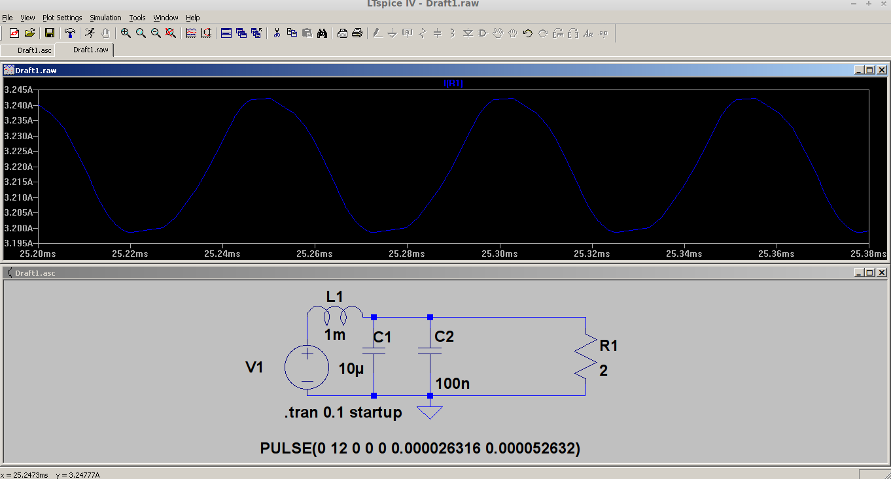Click the Print printer icon
This screenshot has width=891, height=479.
coord(357,33)
